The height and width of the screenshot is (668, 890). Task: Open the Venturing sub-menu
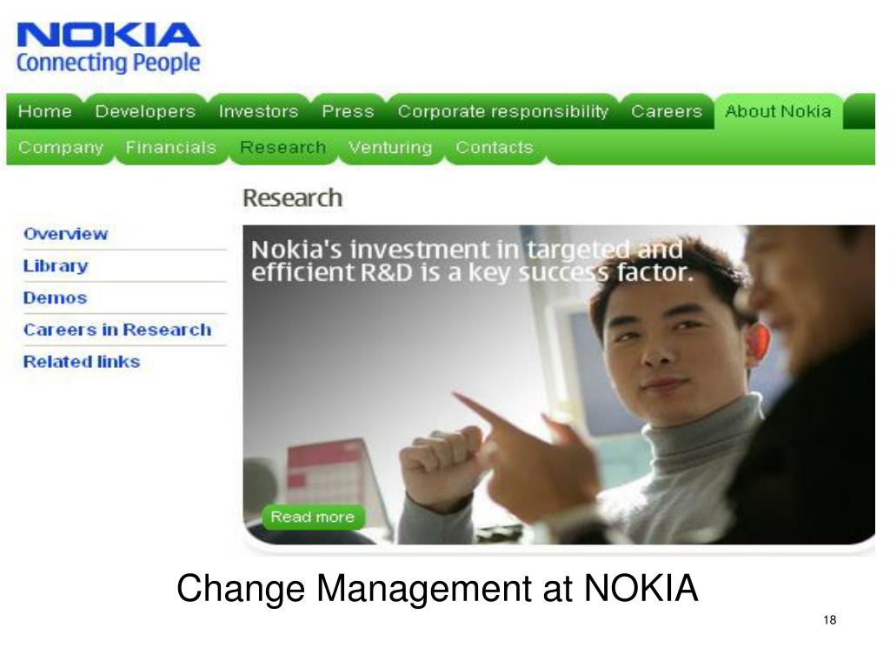click(390, 148)
